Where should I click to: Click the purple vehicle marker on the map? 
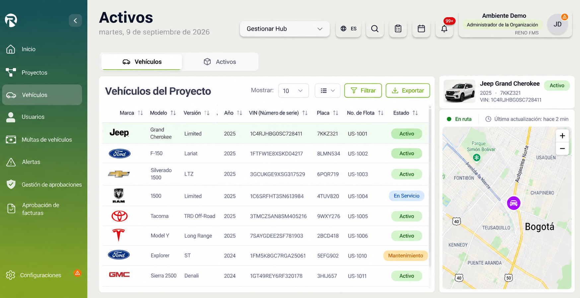(x=513, y=203)
